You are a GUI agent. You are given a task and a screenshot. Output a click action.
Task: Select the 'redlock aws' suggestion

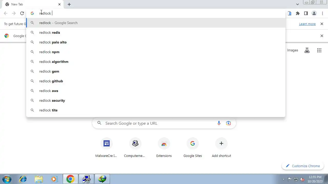click(x=156, y=91)
